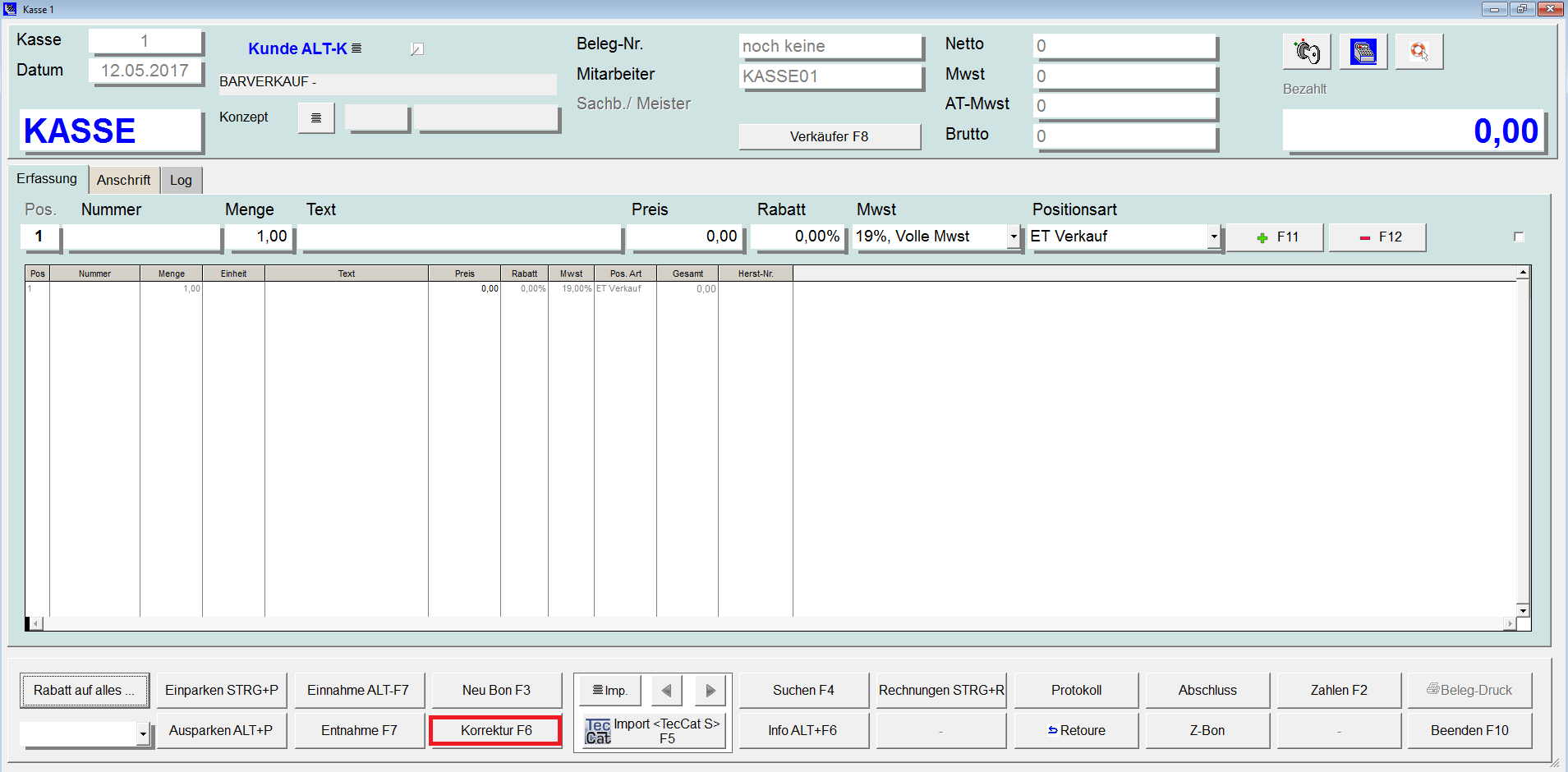Image resolution: width=1568 pixels, height=772 pixels.
Task: Switch to the Log tab
Action: point(181,181)
